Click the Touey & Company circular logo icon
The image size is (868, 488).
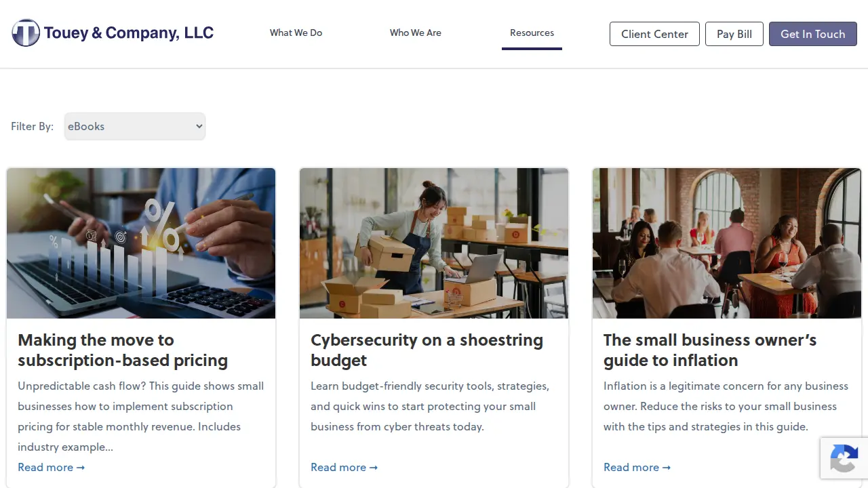tap(26, 33)
